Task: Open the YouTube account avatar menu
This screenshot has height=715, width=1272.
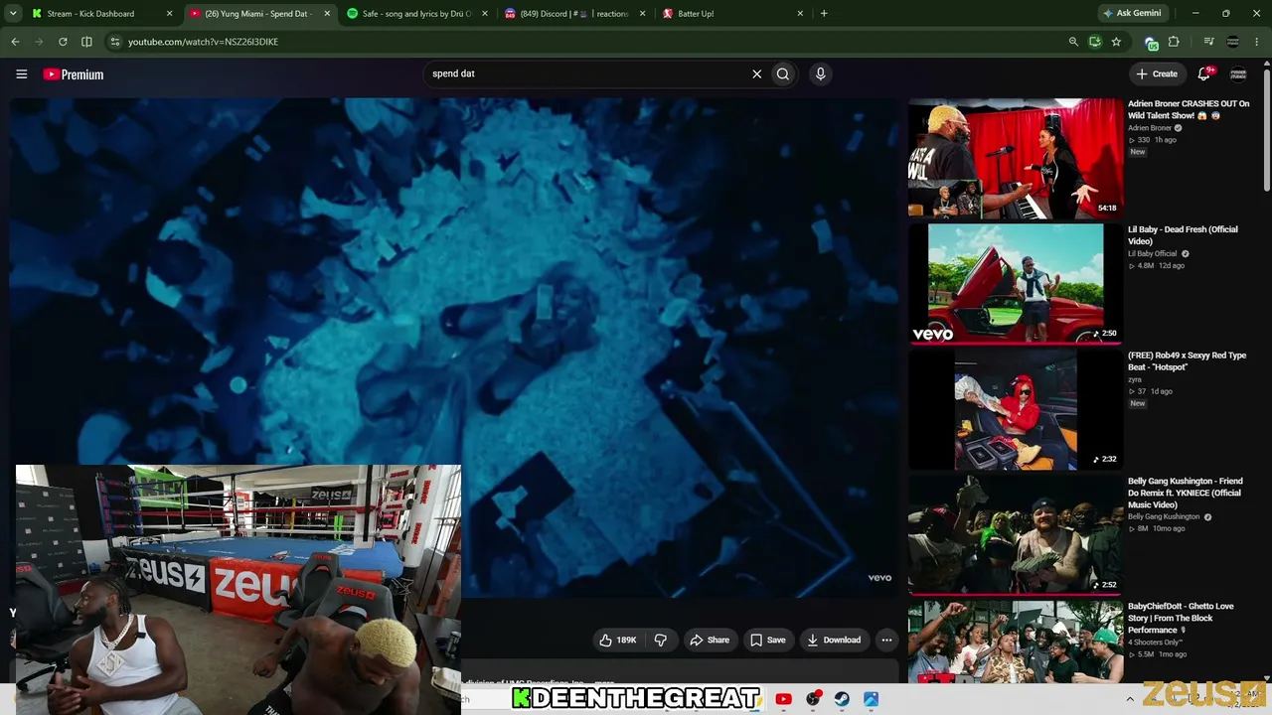Action: [1238, 73]
